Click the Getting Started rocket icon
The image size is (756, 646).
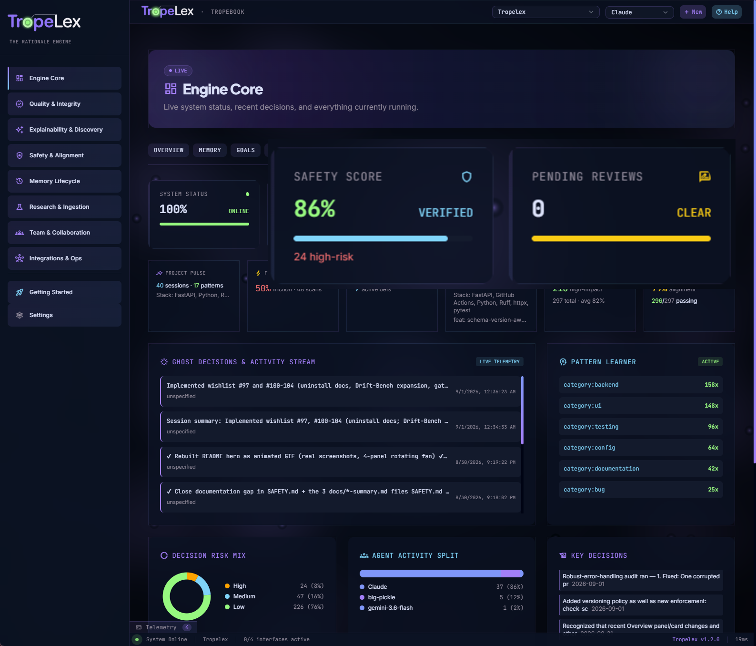coord(20,292)
